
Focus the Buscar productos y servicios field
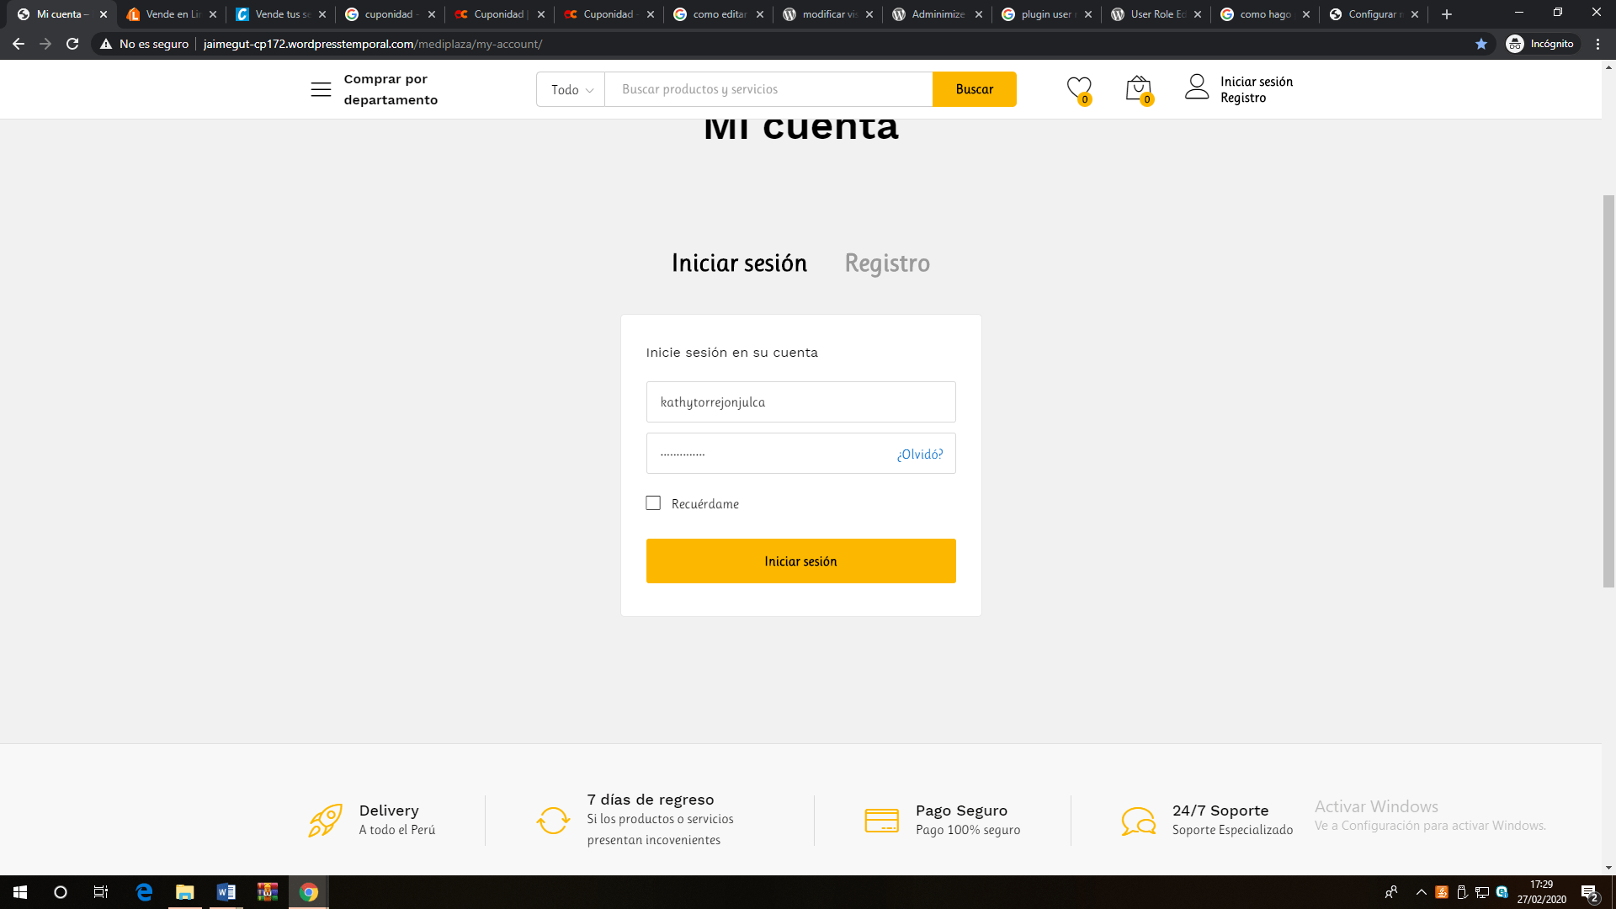click(768, 89)
